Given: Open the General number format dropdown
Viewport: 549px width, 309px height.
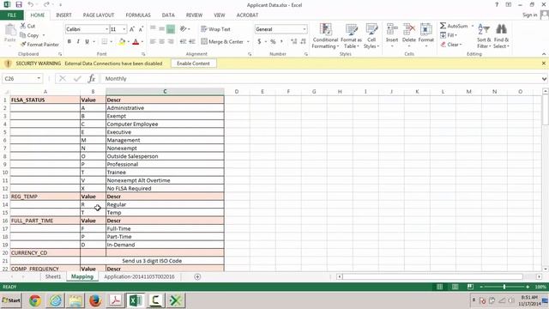Looking at the screenshot, I should coord(305,29).
